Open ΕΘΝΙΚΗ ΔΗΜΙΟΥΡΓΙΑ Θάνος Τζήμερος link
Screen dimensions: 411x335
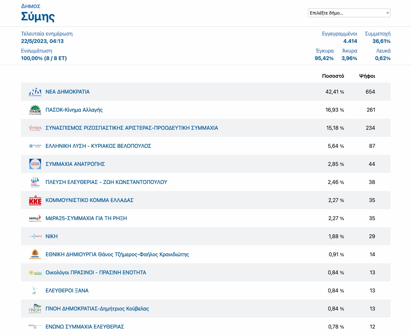117,254
